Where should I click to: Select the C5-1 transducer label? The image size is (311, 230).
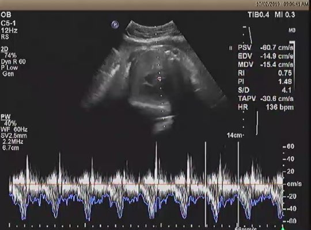coord(8,23)
